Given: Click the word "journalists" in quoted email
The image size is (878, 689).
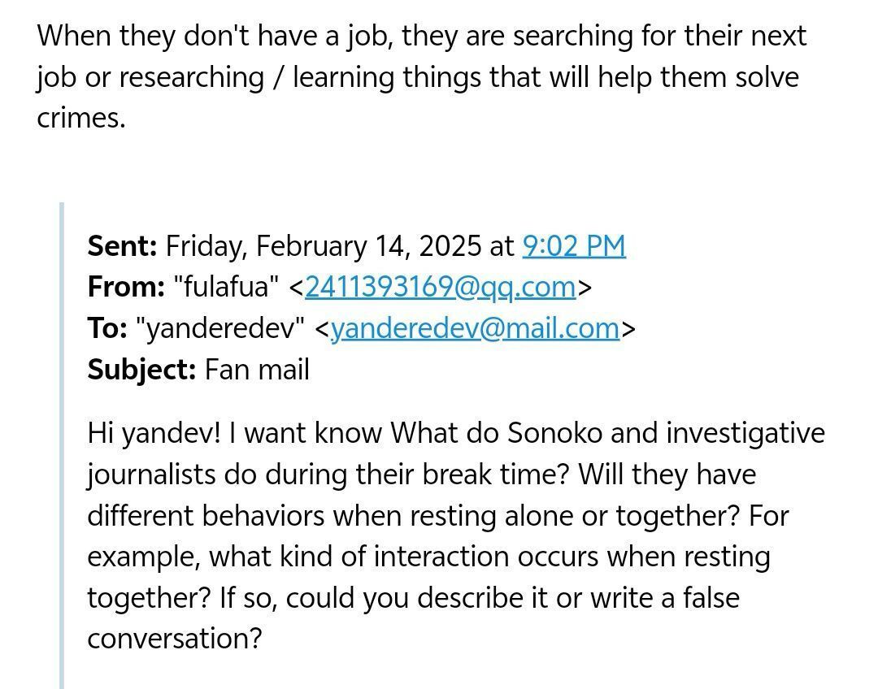Looking at the screenshot, I should coord(151,474).
